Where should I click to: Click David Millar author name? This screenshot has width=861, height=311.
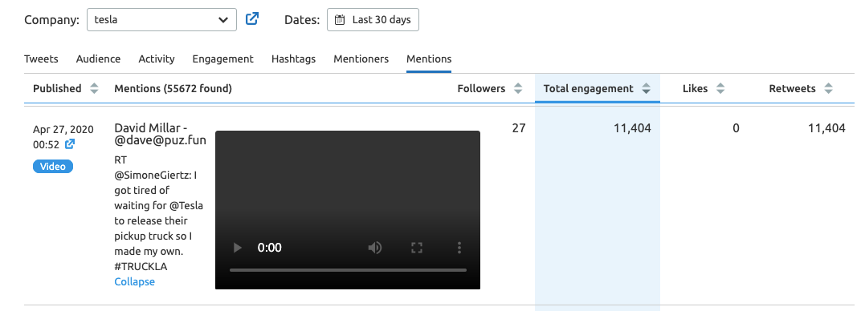[160, 134]
